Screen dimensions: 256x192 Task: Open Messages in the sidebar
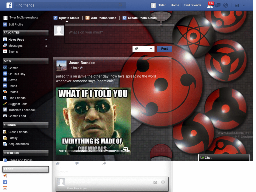point(15,46)
